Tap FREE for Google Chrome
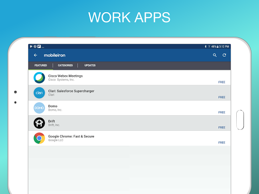259x194 pixels. (222, 142)
